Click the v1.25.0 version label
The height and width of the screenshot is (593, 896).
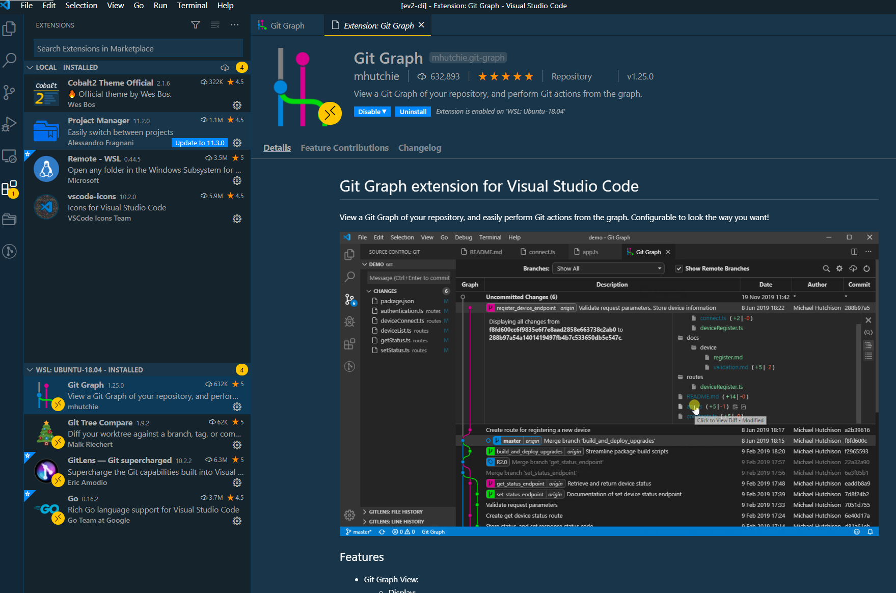(640, 76)
